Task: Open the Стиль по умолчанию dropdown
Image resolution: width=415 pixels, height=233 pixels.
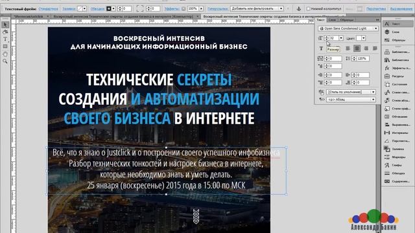Action: 351,92
